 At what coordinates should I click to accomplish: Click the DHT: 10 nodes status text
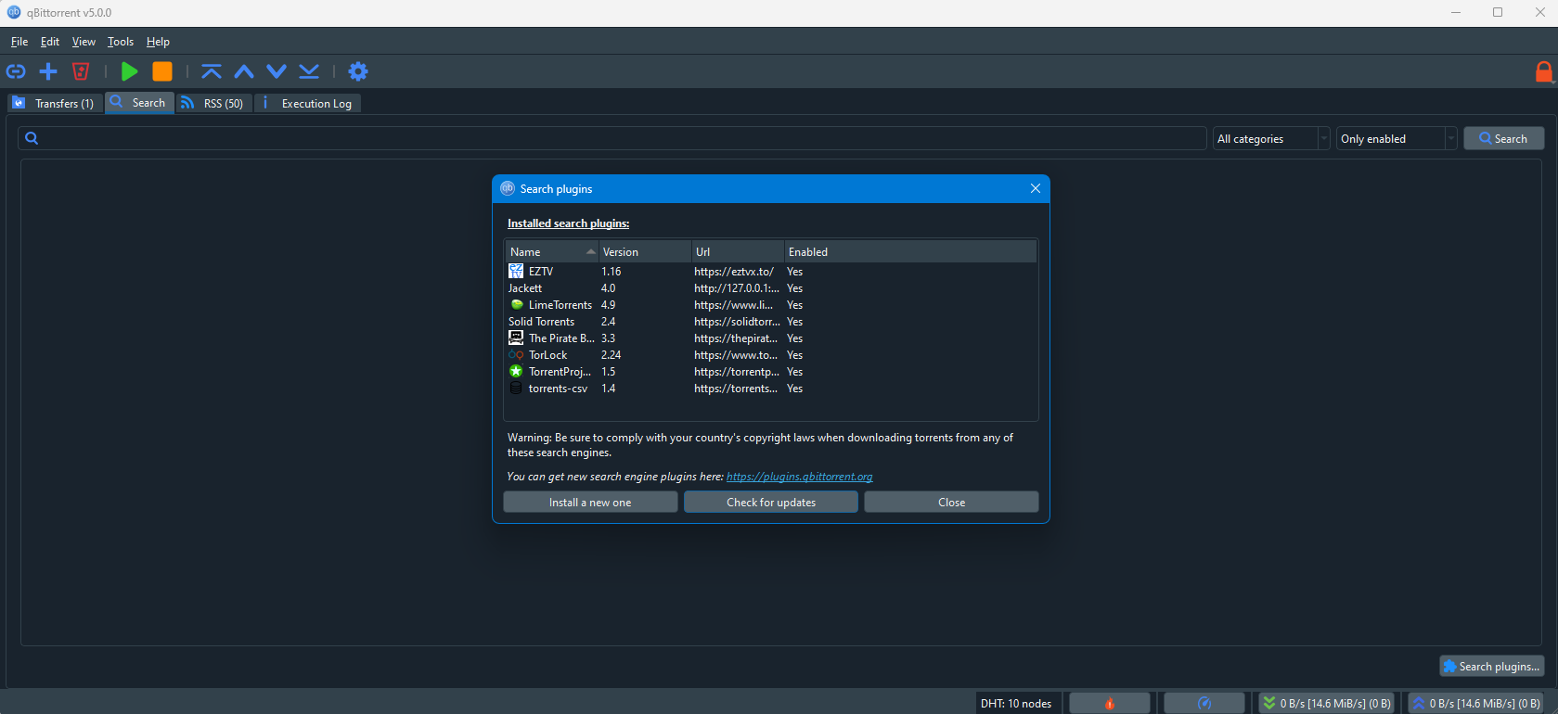click(1016, 703)
